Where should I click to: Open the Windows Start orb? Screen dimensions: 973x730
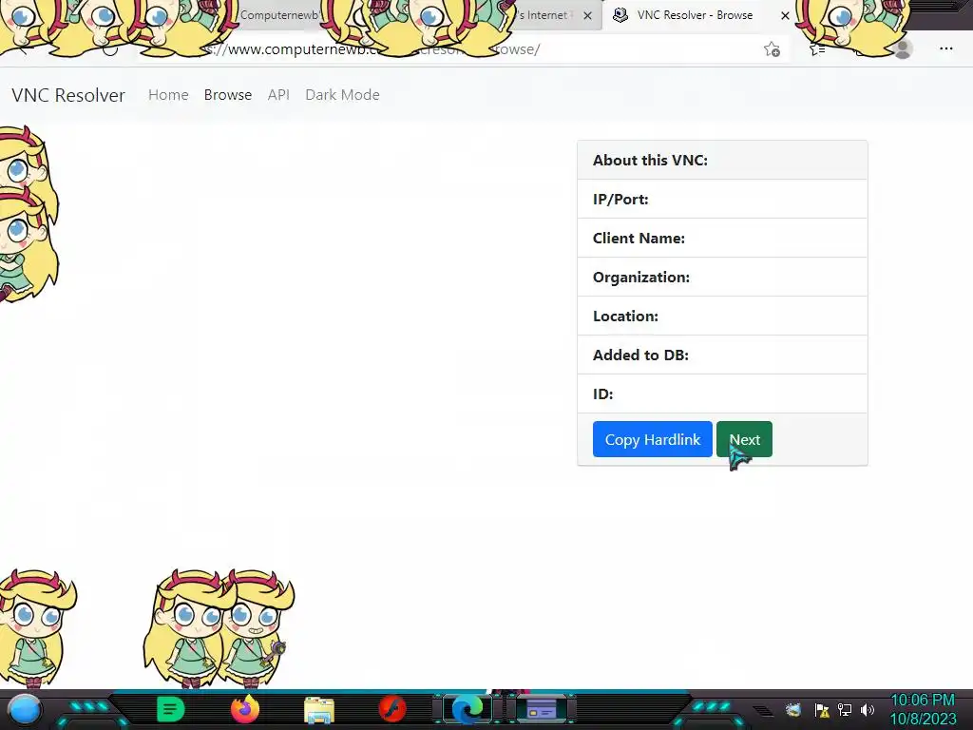[x=24, y=710]
